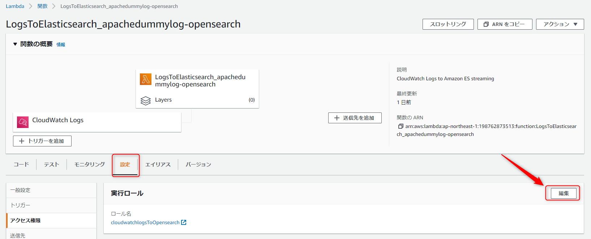Image resolution: width=591 pixels, height=239 pixels.
Task: Click the copy icon in the "ARN をコピー" button
Action: click(486, 24)
